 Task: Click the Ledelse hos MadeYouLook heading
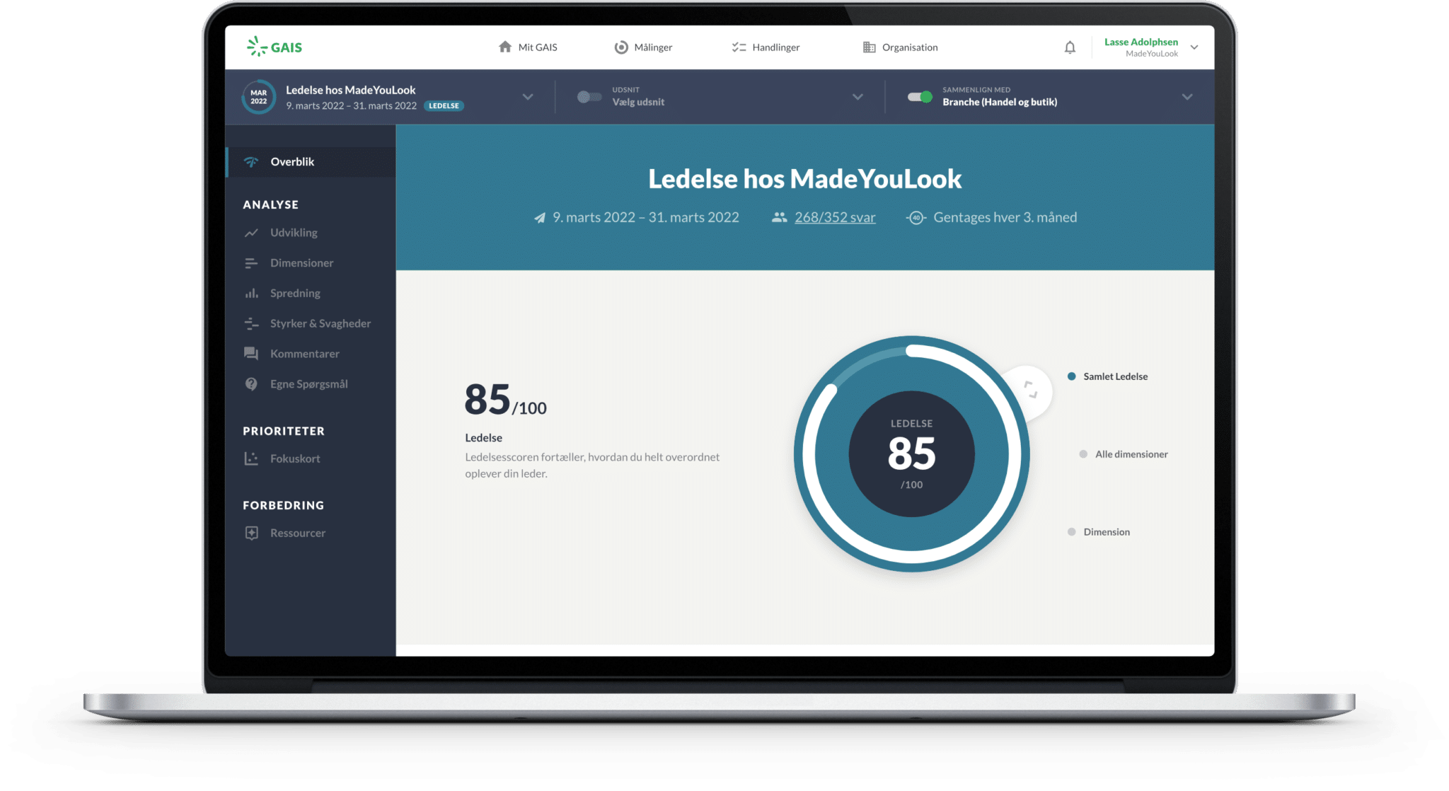click(x=804, y=179)
